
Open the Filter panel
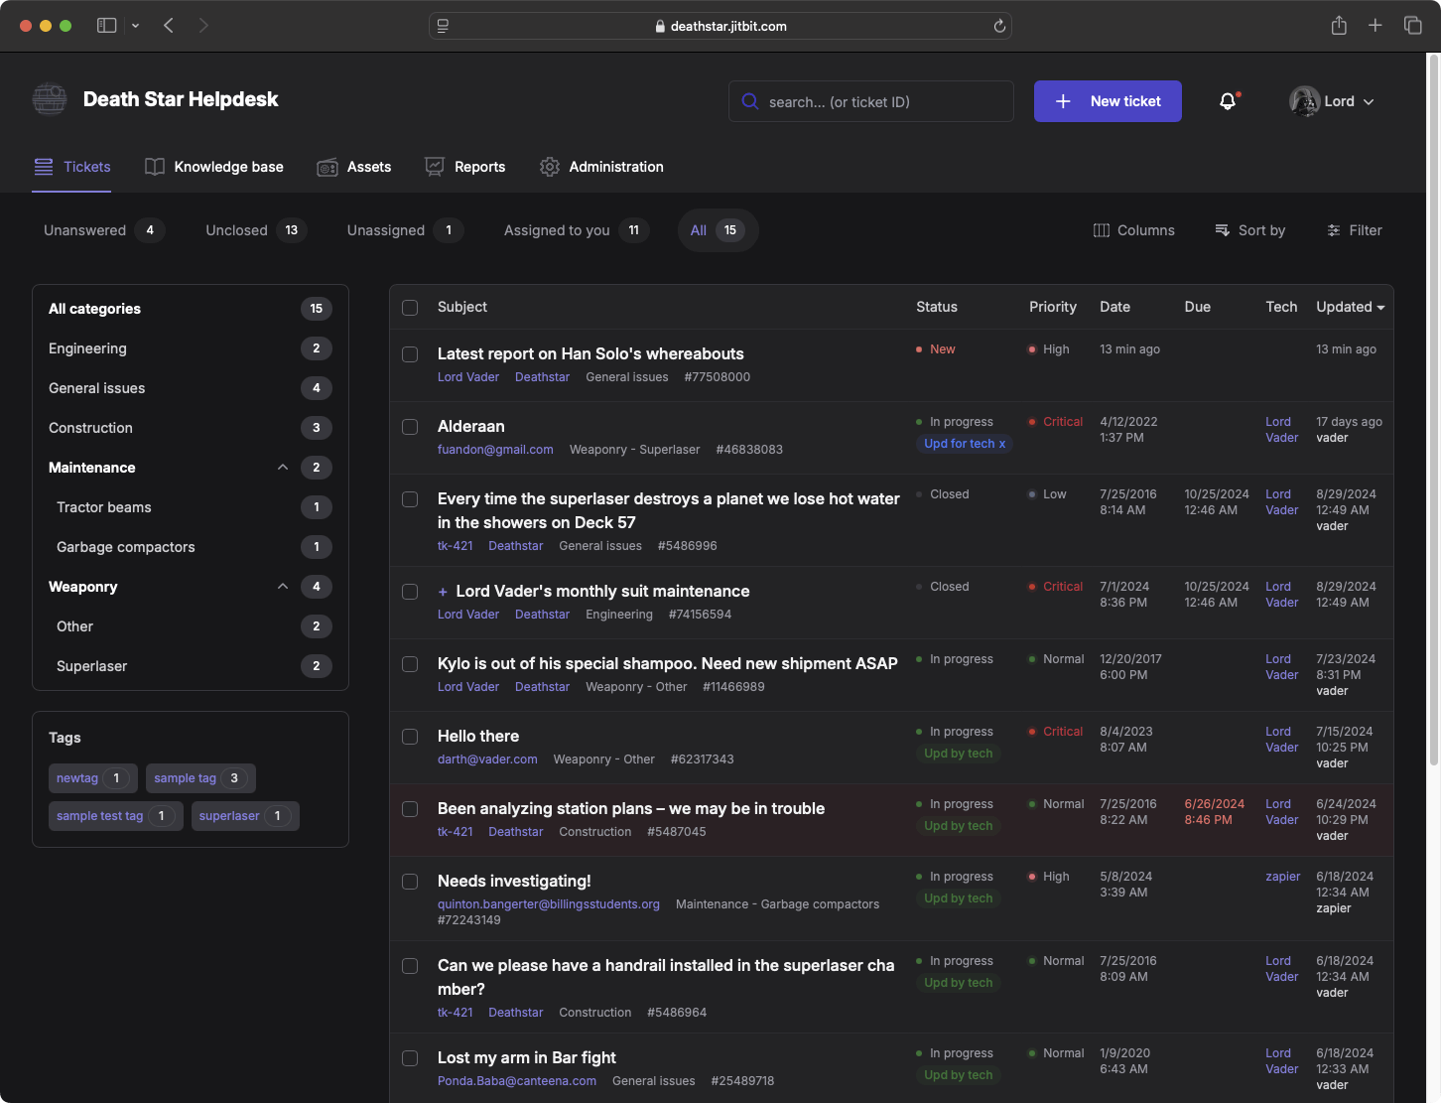click(x=1354, y=229)
